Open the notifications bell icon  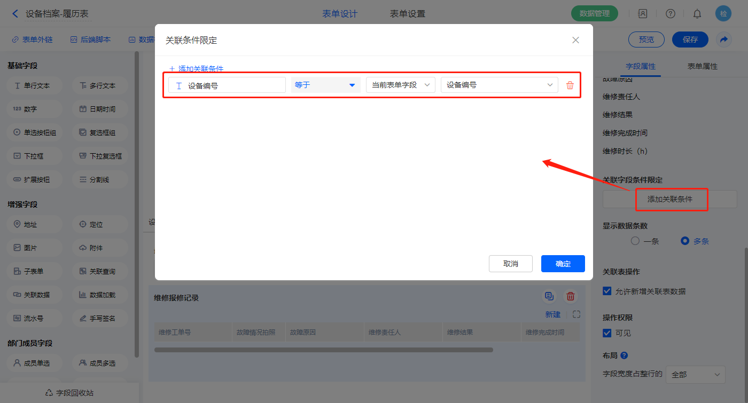pos(697,14)
